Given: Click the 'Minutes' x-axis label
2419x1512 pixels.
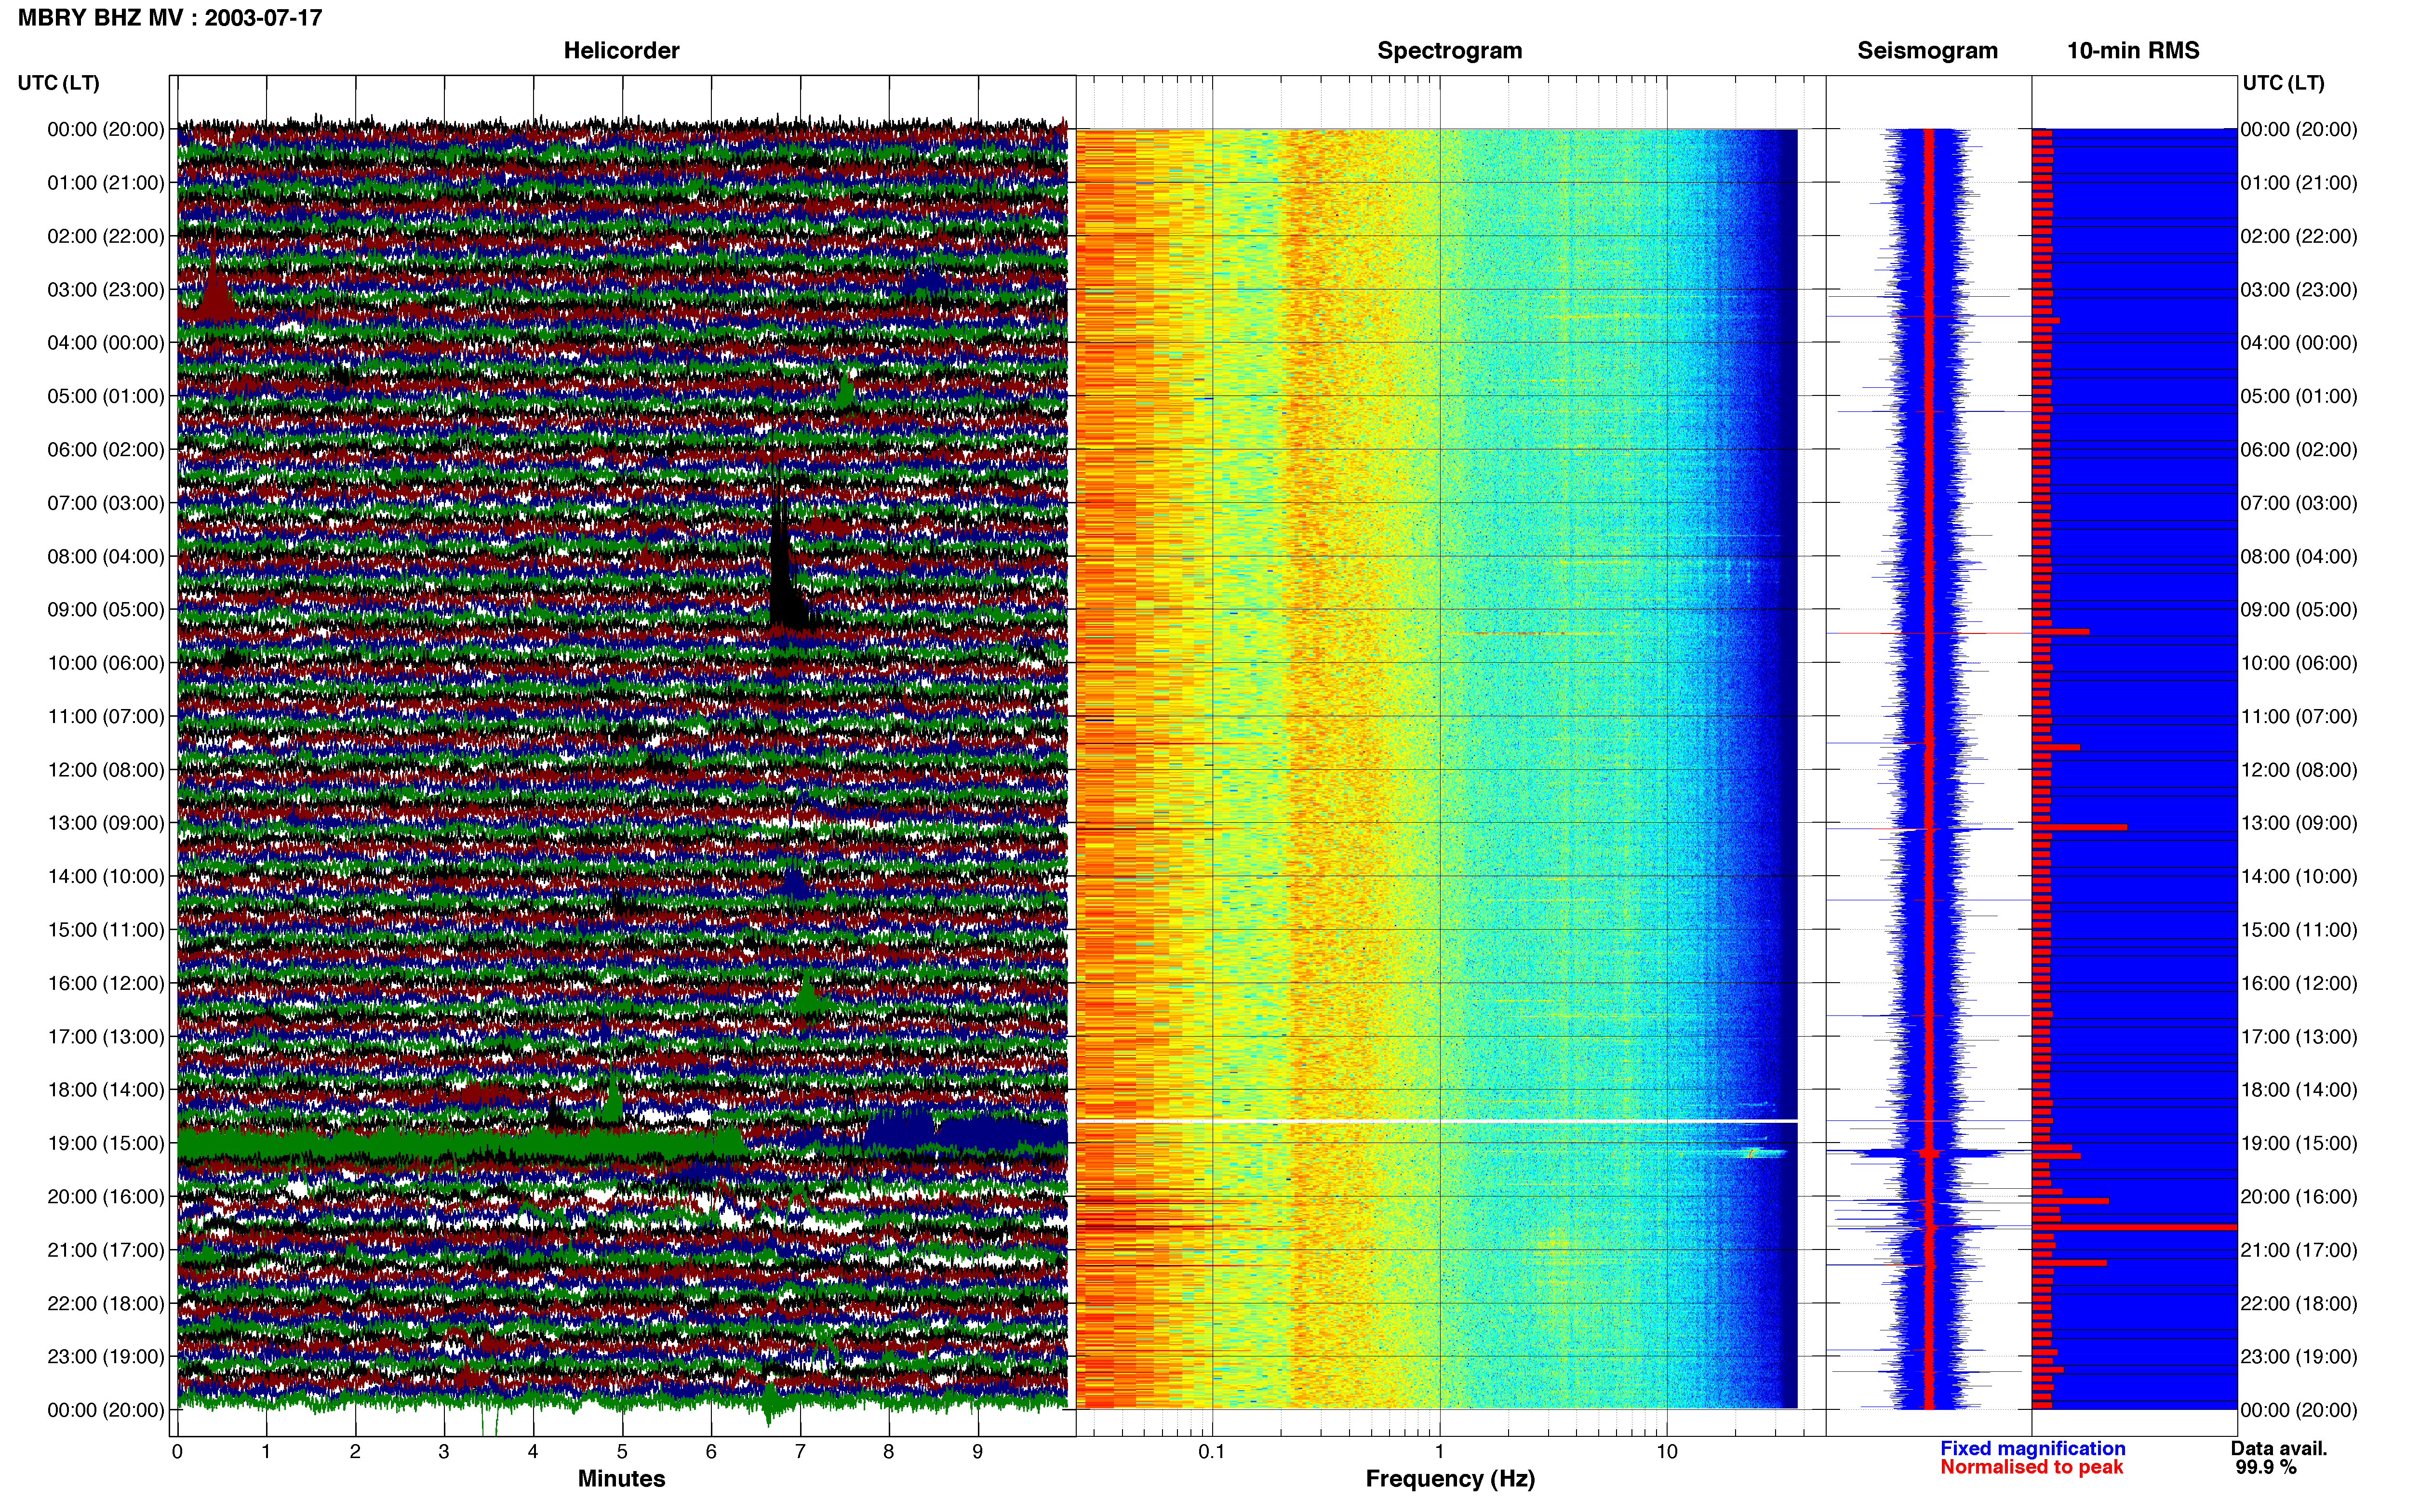Looking at the screenshot, I should pos(621,1479).
